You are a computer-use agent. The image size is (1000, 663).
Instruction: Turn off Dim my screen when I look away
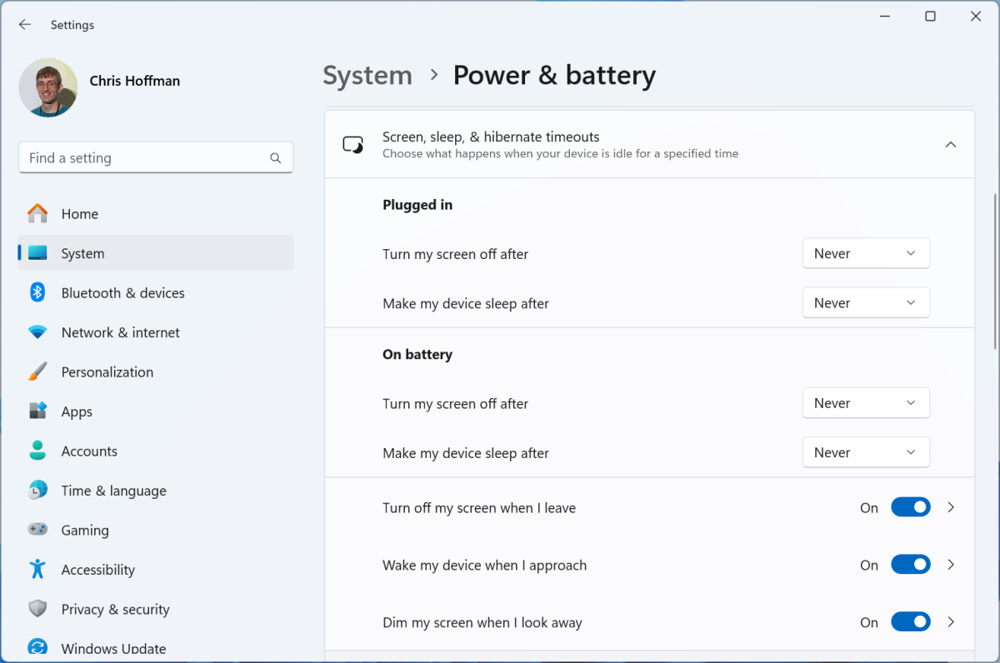(x=910, y=622)
